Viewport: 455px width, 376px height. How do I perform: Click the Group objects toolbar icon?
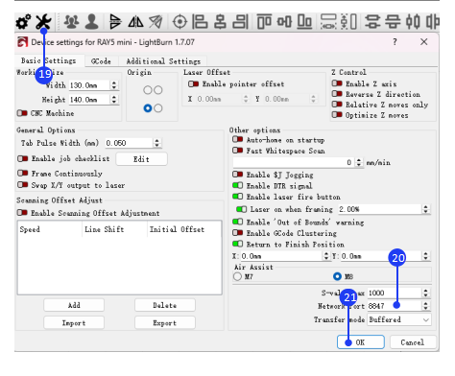[71, 22]
